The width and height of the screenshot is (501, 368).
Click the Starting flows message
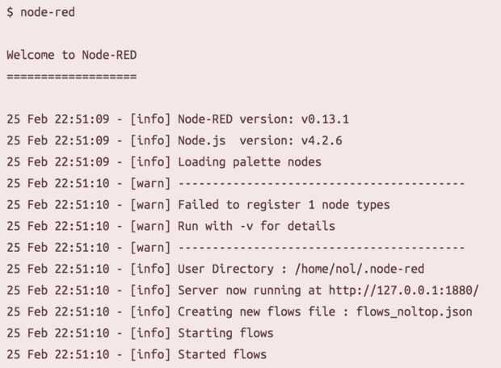225,332
